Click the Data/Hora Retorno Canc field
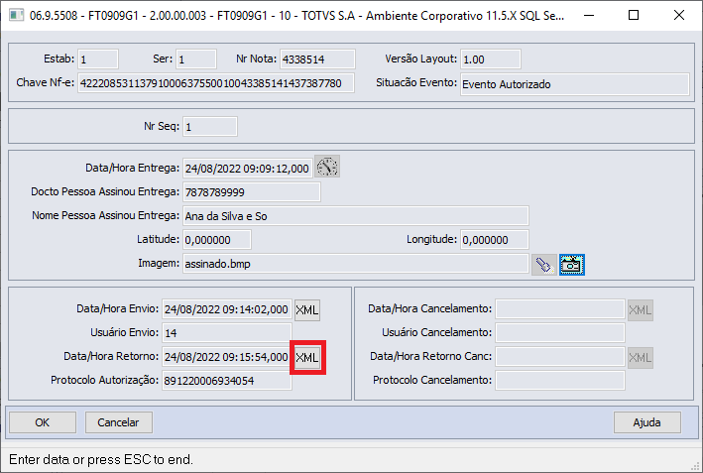 [560, 356]
